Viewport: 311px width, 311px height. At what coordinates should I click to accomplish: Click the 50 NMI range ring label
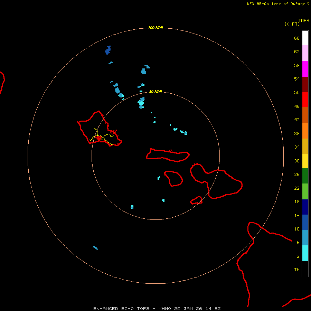click(x=155, y=92)
